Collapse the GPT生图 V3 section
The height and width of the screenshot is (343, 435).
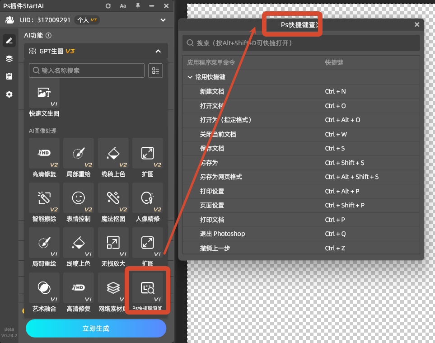[x=158, y=51]
